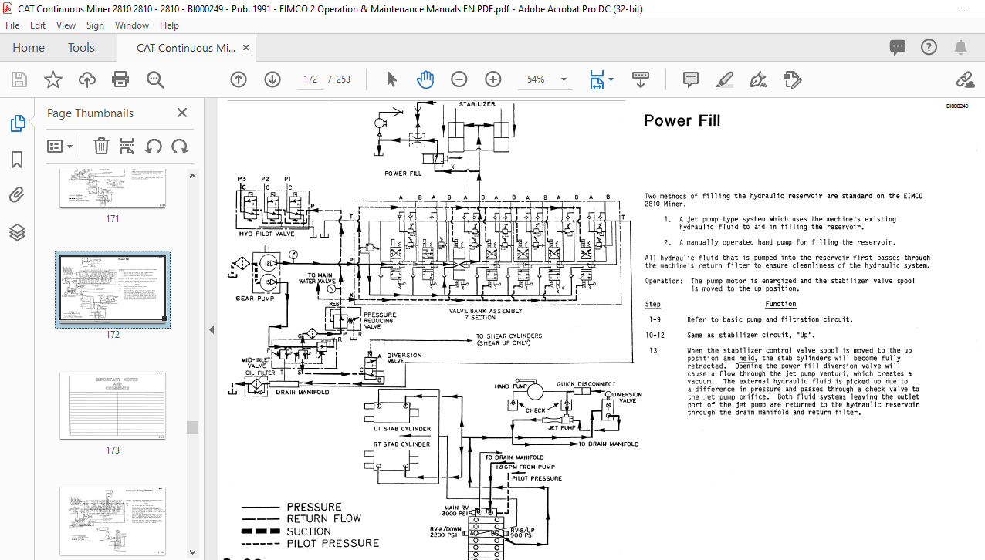
Task: Expand thumbnail options dropdown menu
Action: coord(59,146)
